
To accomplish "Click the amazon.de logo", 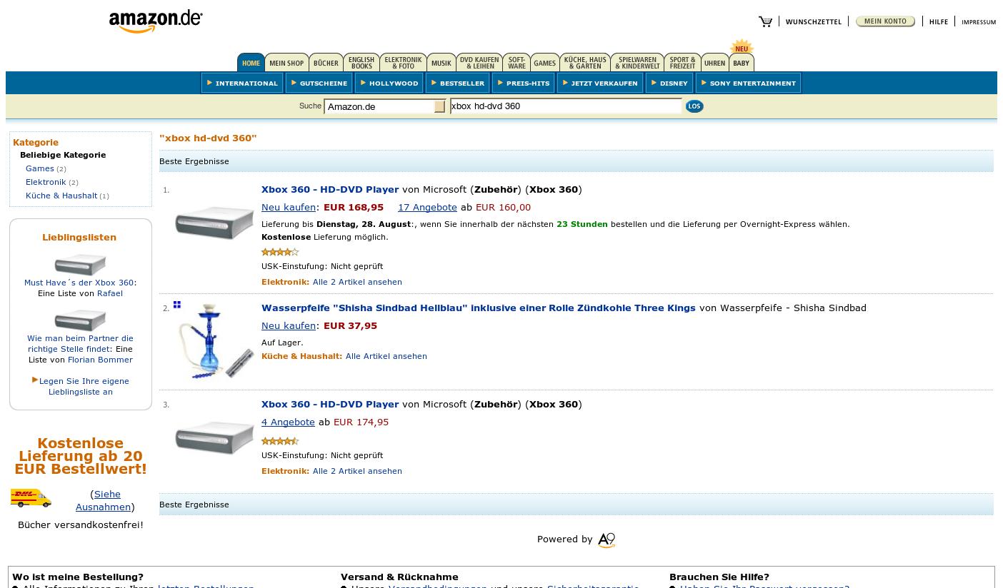I will click(x=156, y=21).
